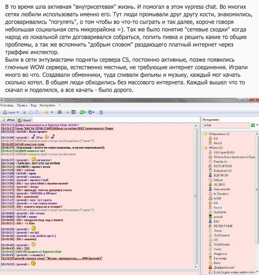Open the ? help menu

pos(60,106)
